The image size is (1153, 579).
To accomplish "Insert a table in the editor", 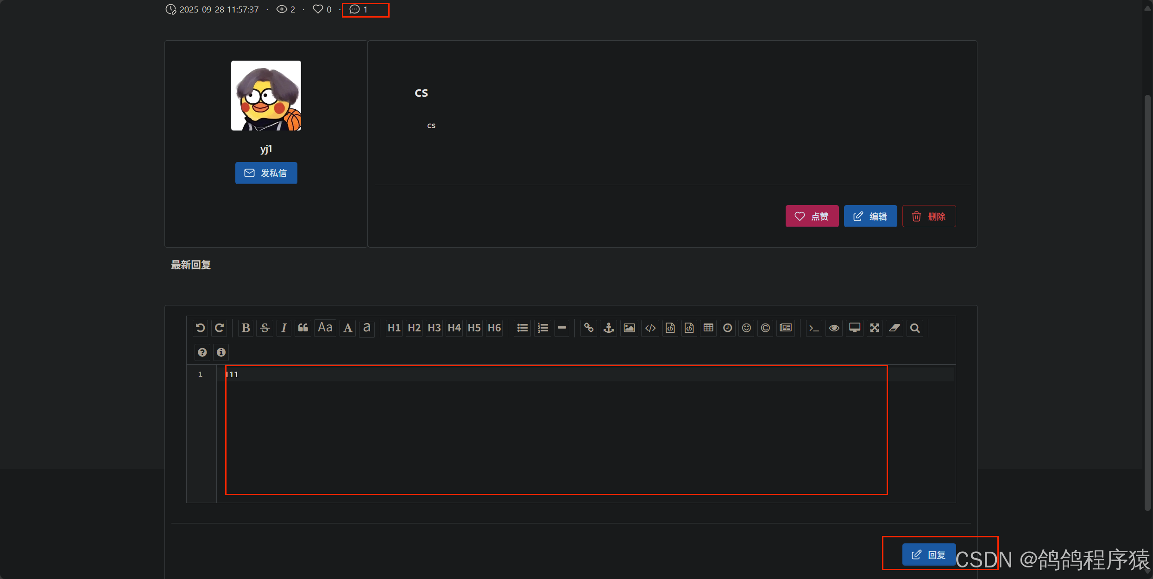I will [708, 328].
